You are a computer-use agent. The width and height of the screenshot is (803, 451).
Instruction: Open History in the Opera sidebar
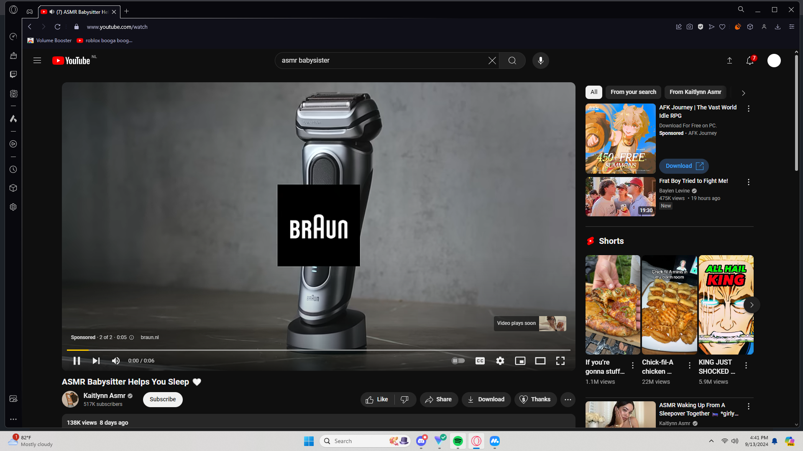point(13,170)
